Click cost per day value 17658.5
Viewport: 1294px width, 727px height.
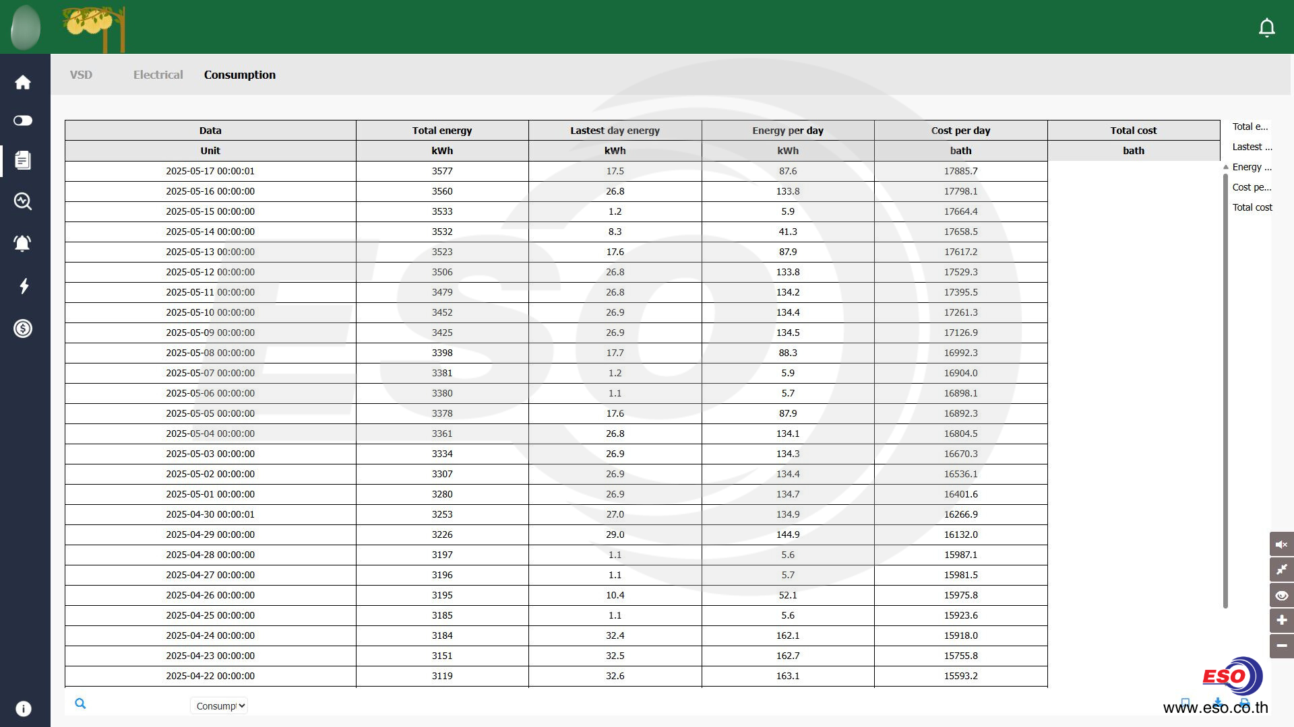tap(960, 232)
